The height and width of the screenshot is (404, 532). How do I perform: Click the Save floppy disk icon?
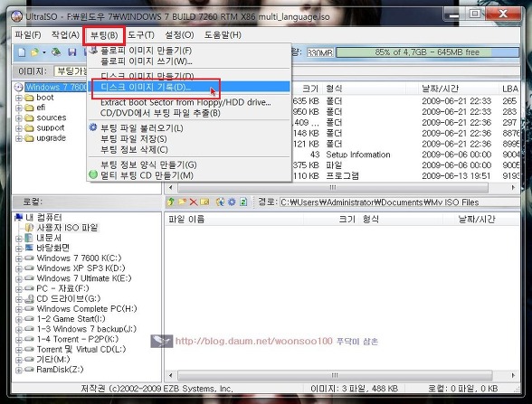point(72,52)
